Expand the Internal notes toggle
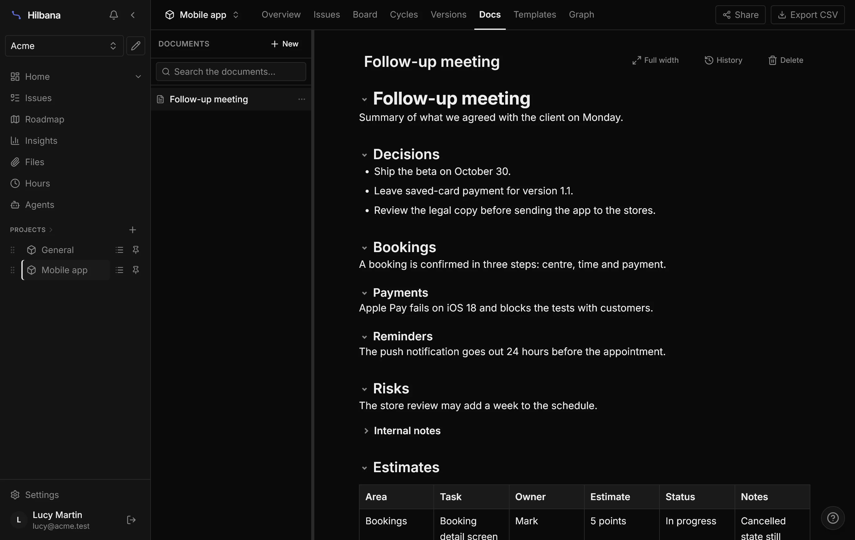This screenshot has height=540, width=855. (x=366, y=431)
